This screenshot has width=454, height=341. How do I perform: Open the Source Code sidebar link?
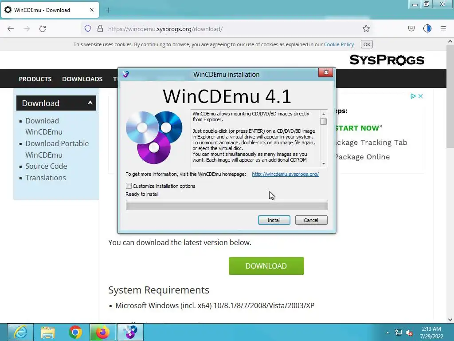(46, 166)
